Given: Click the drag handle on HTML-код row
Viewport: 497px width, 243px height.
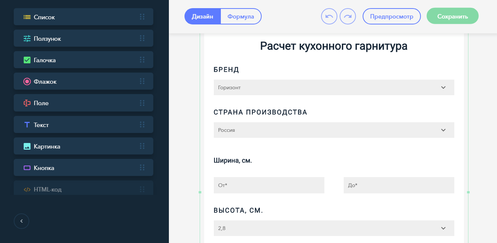Looking at the screenshot, I should click(x=142, y=189).
